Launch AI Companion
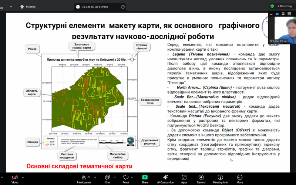The image size is (296, 185). 165,178
